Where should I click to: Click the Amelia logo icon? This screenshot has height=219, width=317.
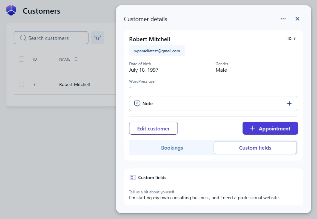pyautogui.click(x=11, y=10)
